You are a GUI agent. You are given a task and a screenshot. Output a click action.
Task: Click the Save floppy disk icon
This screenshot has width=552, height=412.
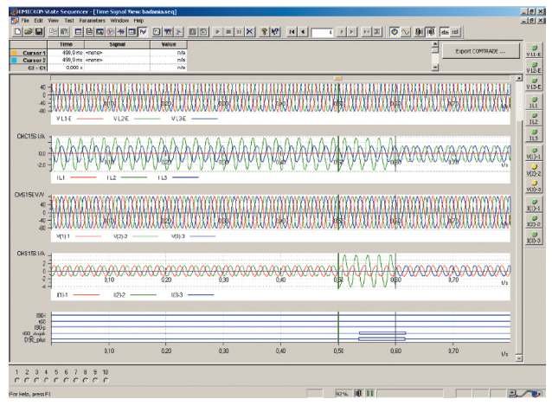tap(39, 32)
